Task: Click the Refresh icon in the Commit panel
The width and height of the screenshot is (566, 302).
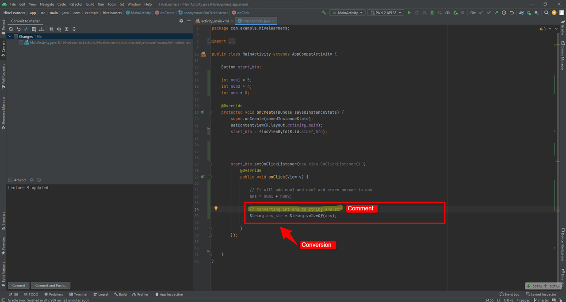Action: coord(11,29)
